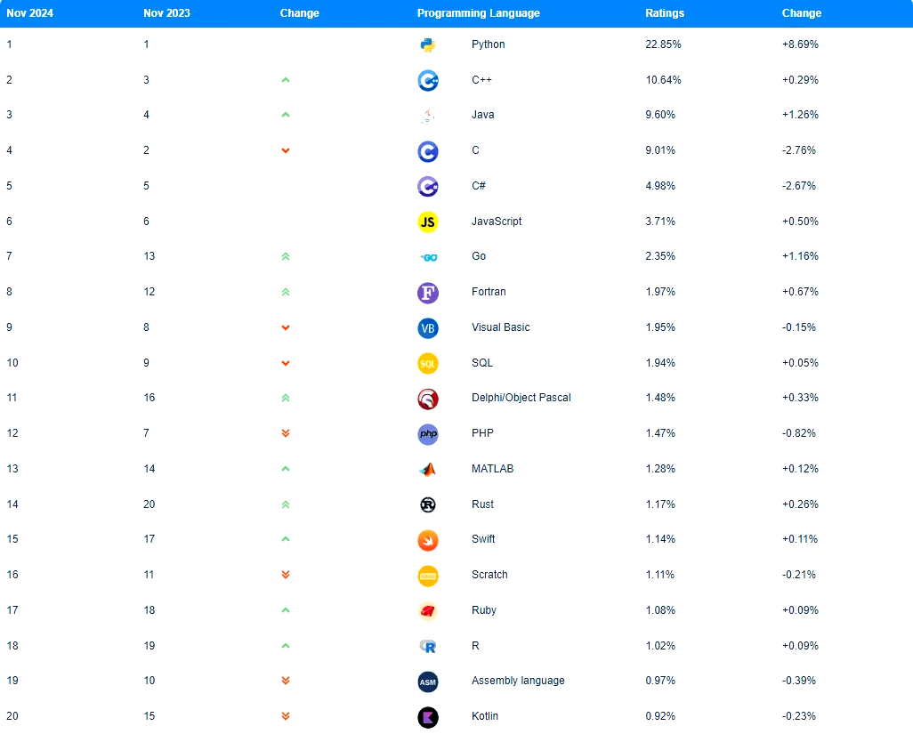Click the Scratch logo icon

[x=428, y=577]
